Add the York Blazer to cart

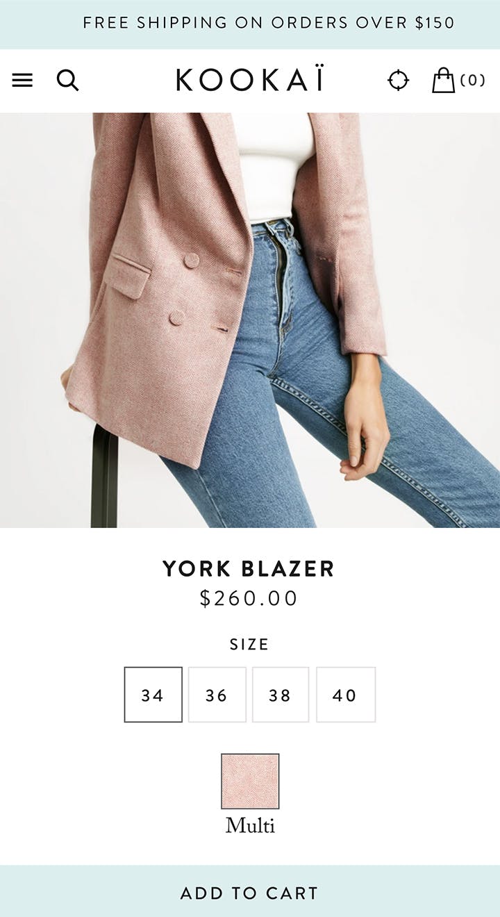[250, 891]
